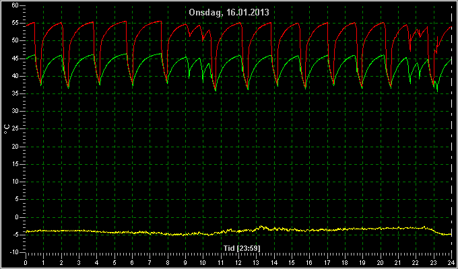Click hour 21 on the time axis

[x=398, y=262]
